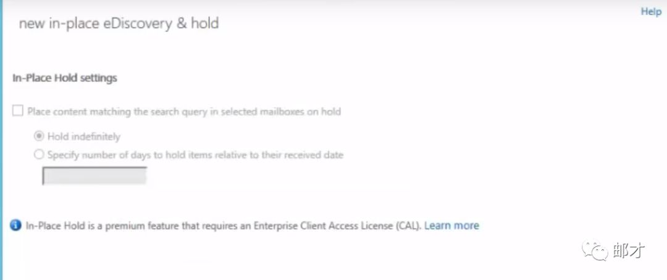Click the 邮才 watermark text

click(629, 250)
